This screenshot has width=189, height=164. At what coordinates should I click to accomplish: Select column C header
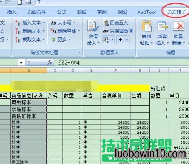pyautogui.click(x=55, y=70)
